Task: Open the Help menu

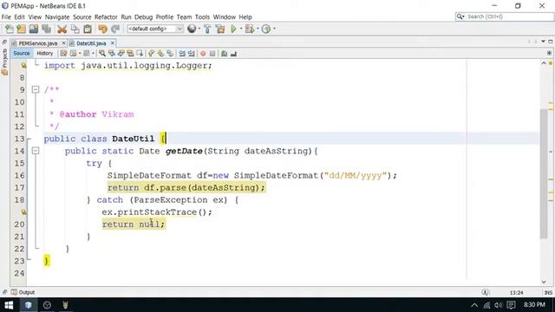Action: point(245,17)
